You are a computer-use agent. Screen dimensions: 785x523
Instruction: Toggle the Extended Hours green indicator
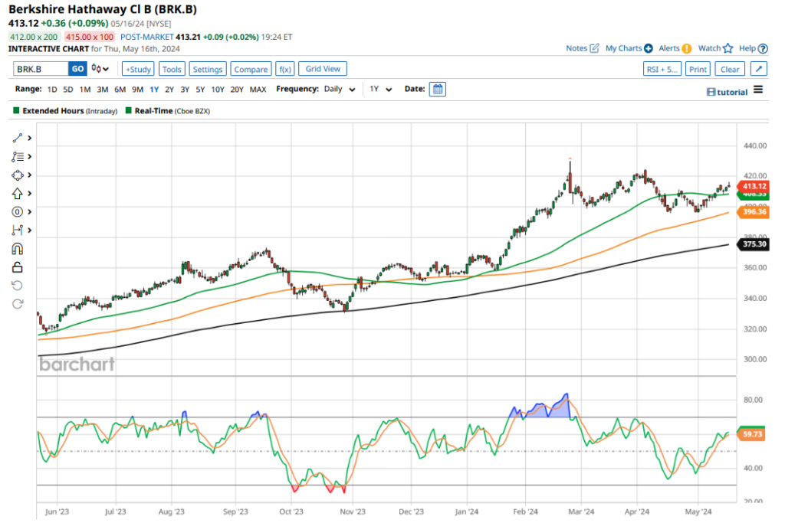(17, 111)
